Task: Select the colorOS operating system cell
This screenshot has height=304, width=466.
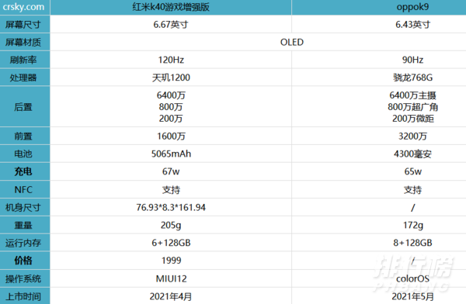Action: [x=379, y=278]
